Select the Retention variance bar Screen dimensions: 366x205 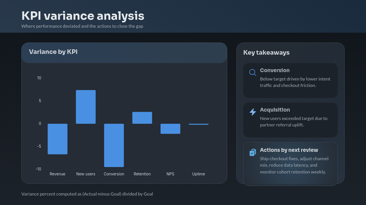tap(142, 118)
